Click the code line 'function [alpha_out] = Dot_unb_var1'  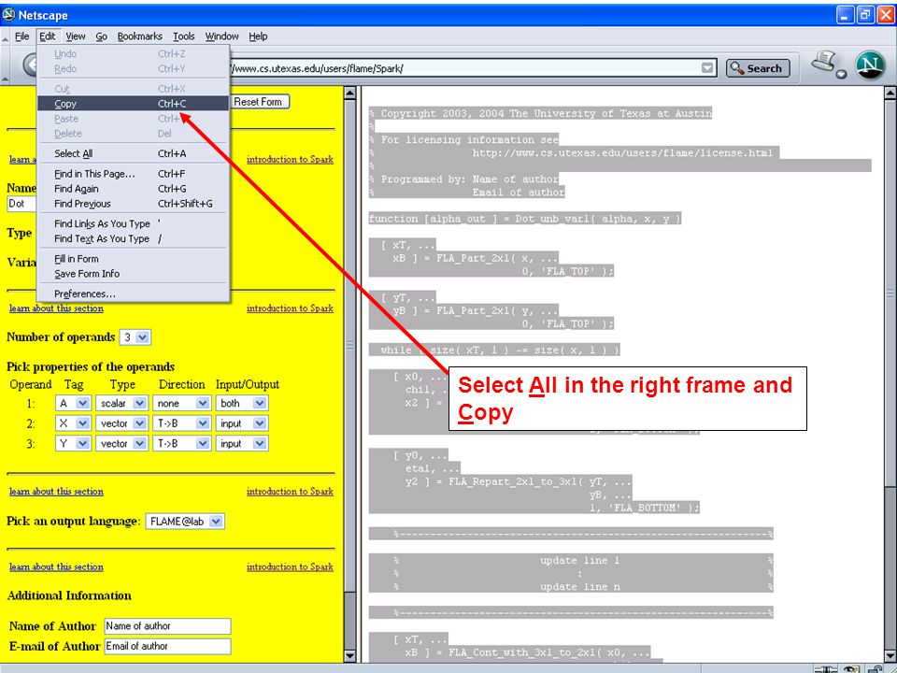tap(525, 219)
